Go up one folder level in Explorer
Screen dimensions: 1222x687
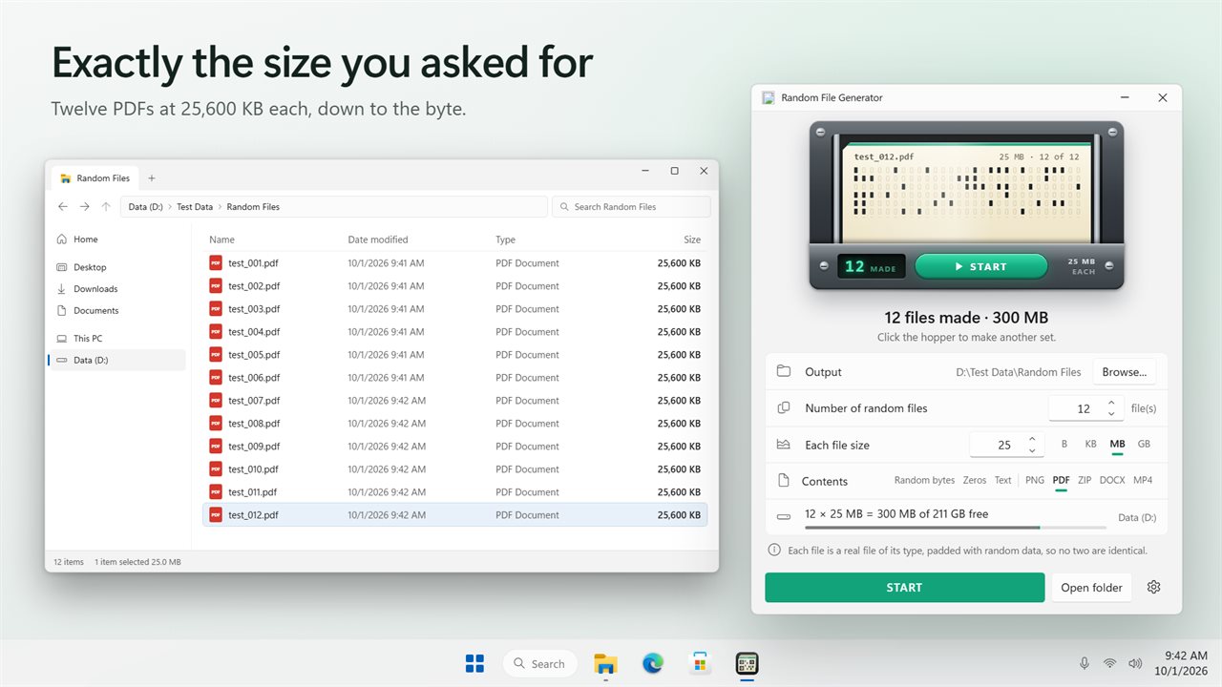(106, 206)
